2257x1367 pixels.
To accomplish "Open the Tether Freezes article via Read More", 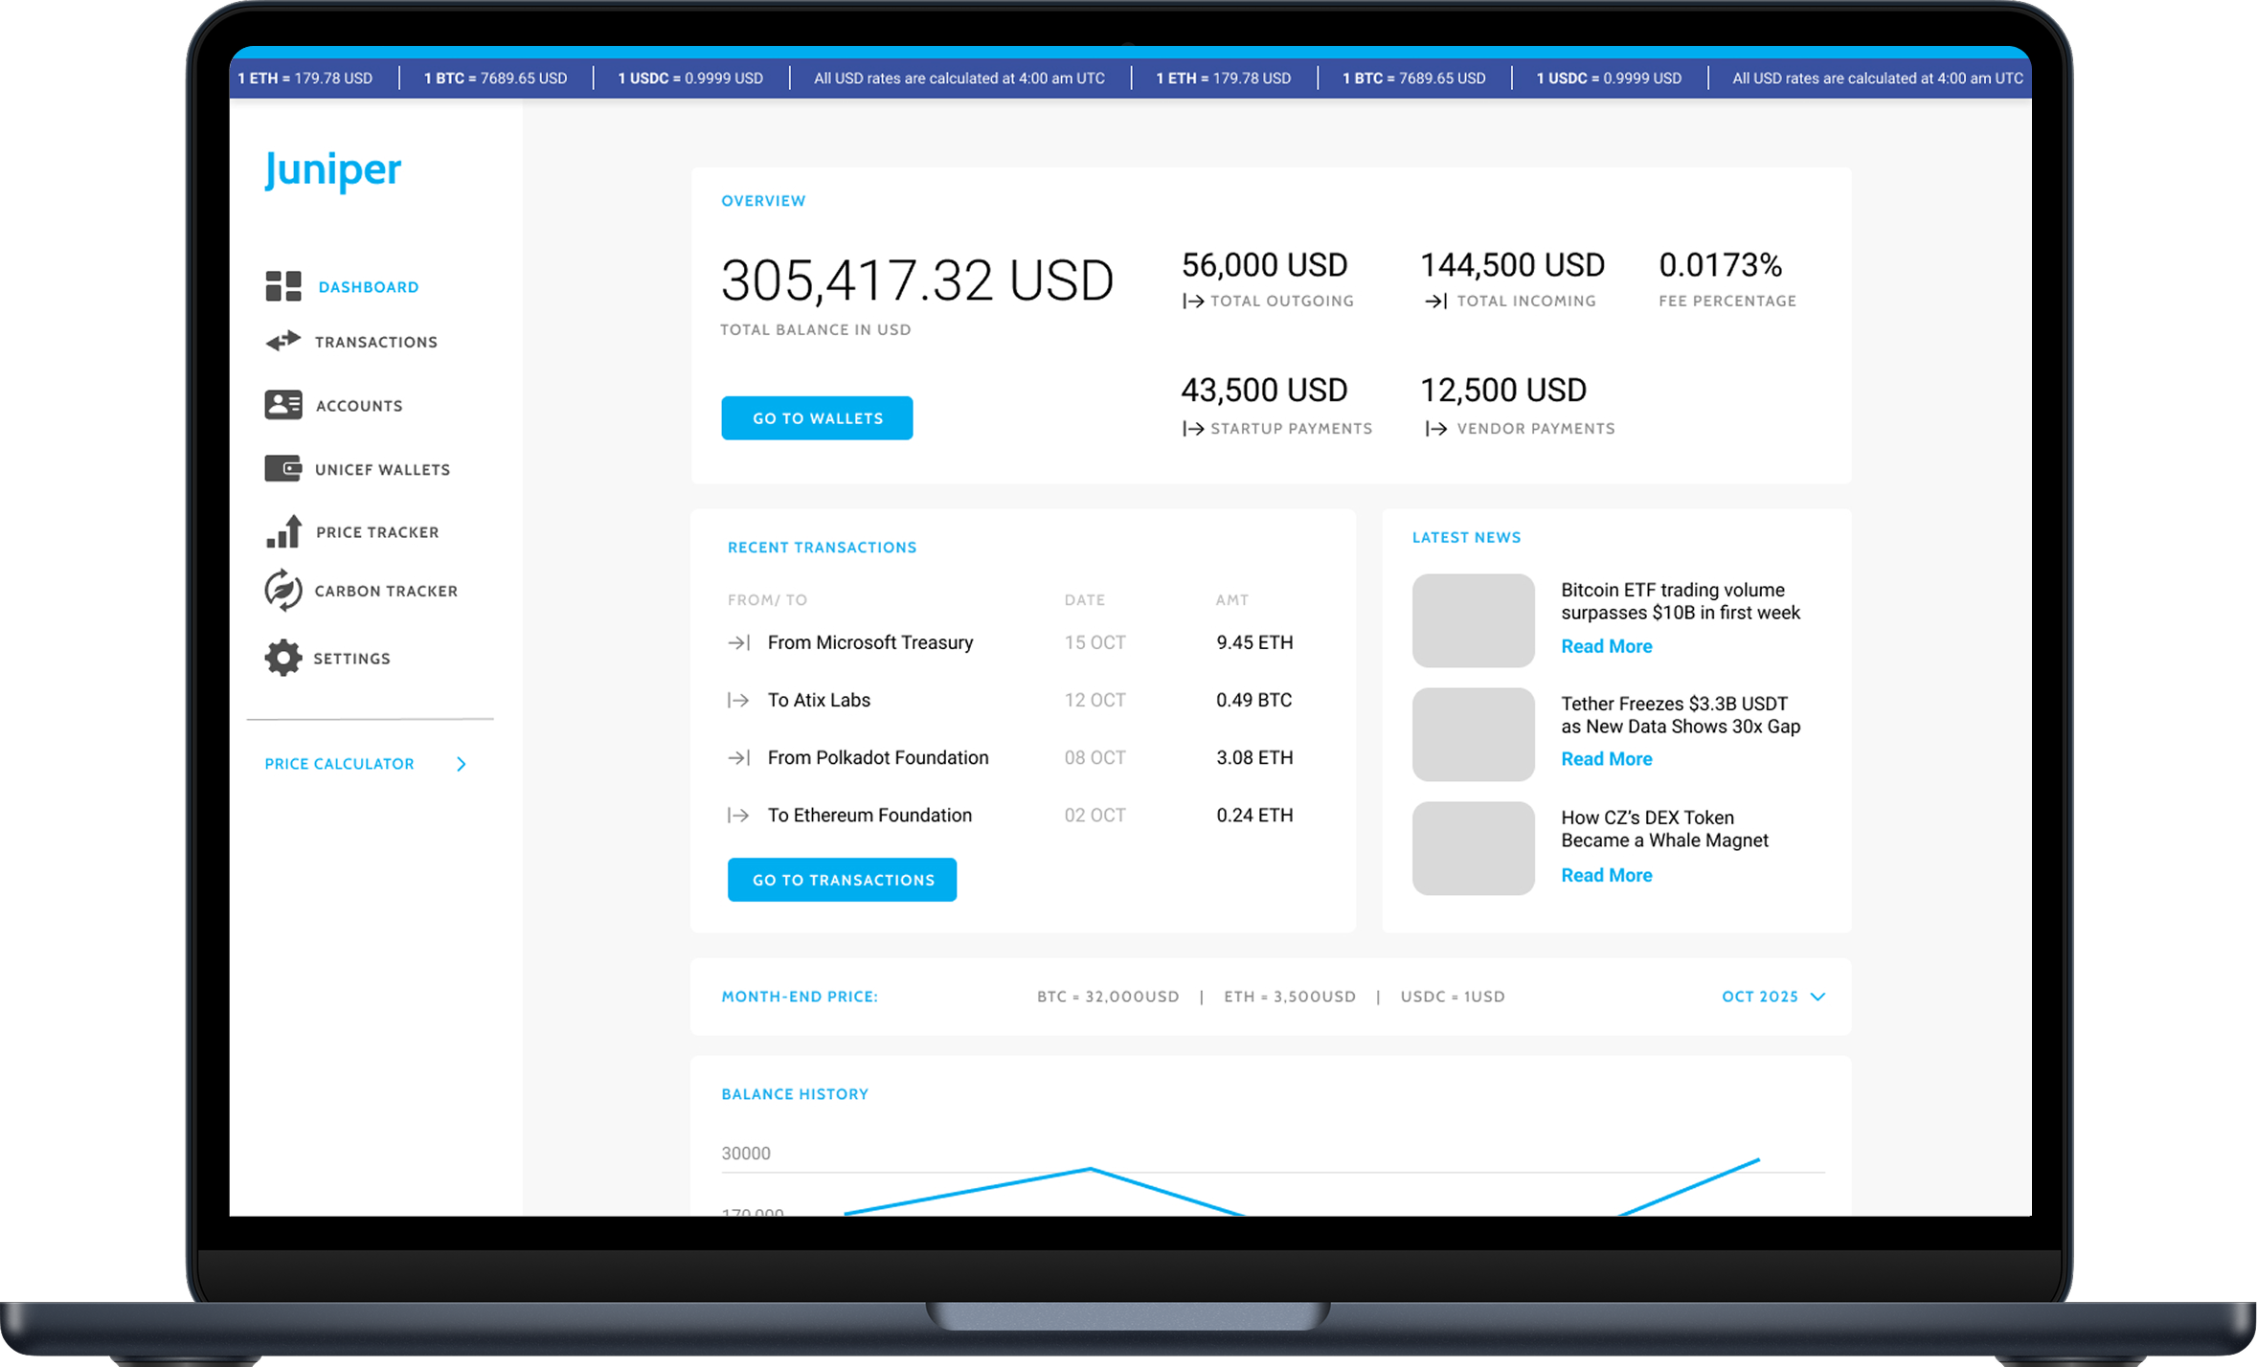I will coord(1606,758).
